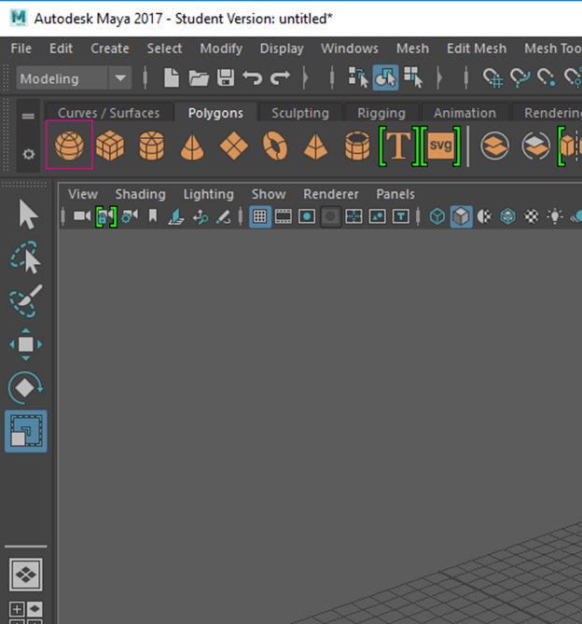
Task: Toggle resolution gate display
Action: [x=307, y=217]
